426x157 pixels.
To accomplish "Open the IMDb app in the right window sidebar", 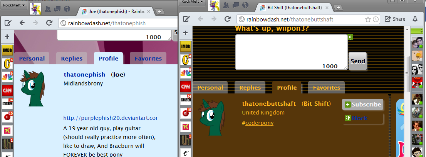I will 186,46.
